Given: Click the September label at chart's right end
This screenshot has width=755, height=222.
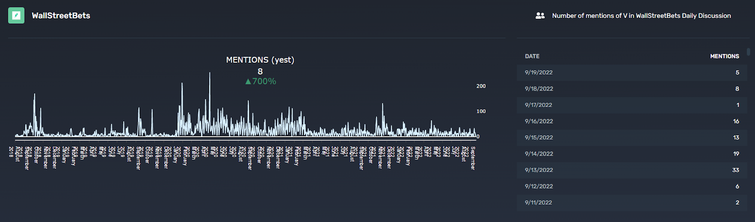Looking at the screenshot, I should (x=472, y=158).
